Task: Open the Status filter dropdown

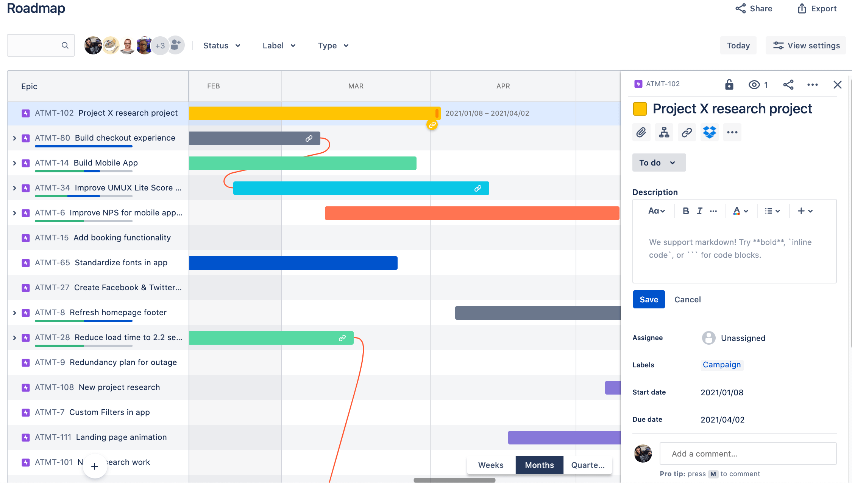Action: click(221, 46)
